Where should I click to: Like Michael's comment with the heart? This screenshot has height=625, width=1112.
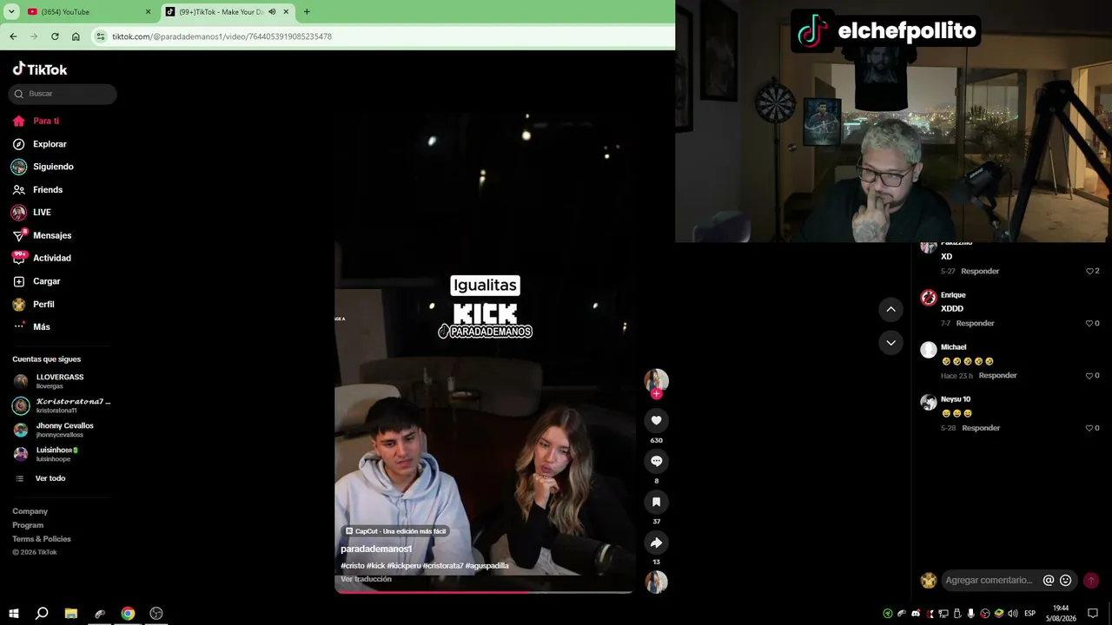coord(1089,376)
